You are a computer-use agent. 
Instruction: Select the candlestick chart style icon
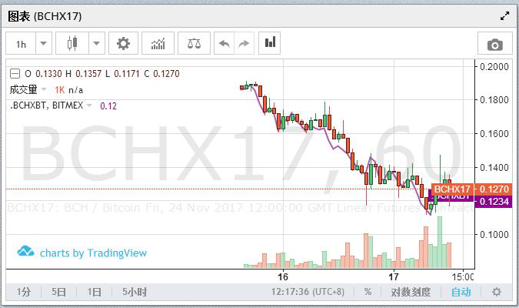point(72,43)
